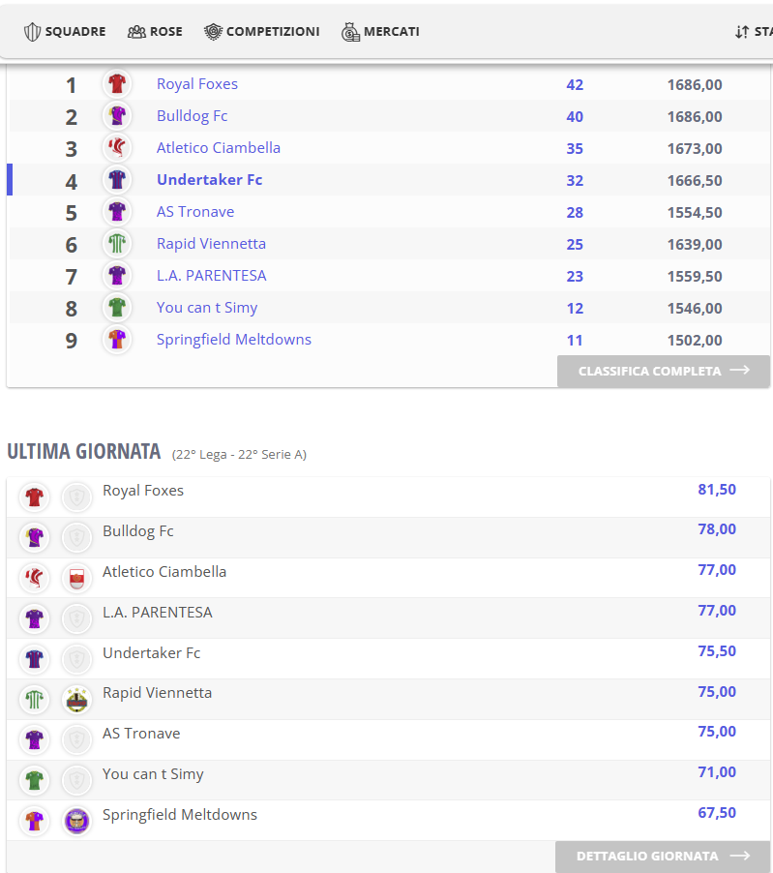Click Royal Foxes jersey in Ultima Giornata
Screen dimensions: 773x873
pyautogui.click(x=35, y=497)
